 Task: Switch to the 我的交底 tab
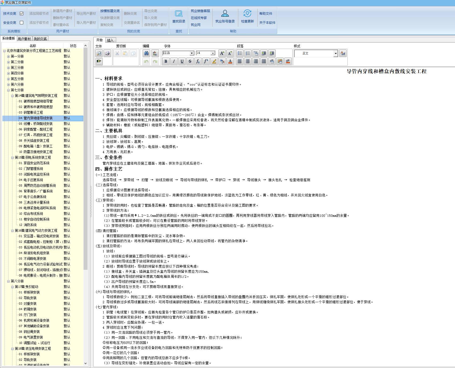40,39
